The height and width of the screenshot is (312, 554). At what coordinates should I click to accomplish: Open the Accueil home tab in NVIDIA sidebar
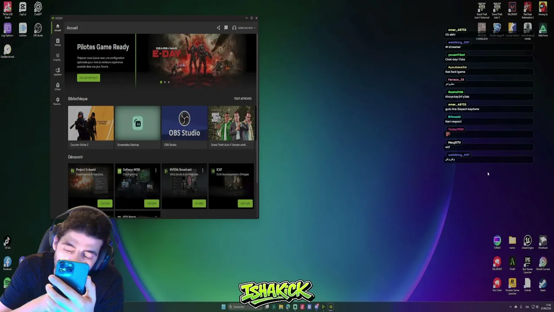pos(58,28)
